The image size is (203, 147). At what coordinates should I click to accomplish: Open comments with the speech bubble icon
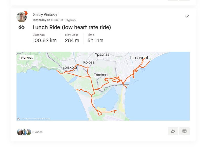(x=184, y=131)
